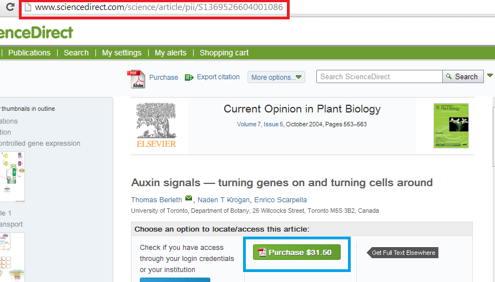
Task: Click the Get Full Text Elsewhere button
Action: 402,253
